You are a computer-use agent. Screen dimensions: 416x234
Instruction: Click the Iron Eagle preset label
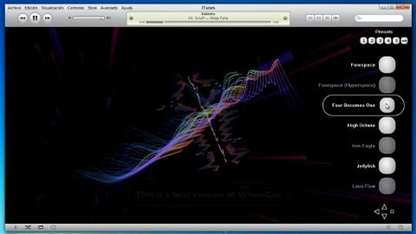[x=363, y=146]
